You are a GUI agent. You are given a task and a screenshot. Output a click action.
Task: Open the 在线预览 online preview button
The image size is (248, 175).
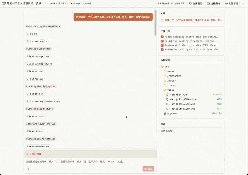(196, 3)
